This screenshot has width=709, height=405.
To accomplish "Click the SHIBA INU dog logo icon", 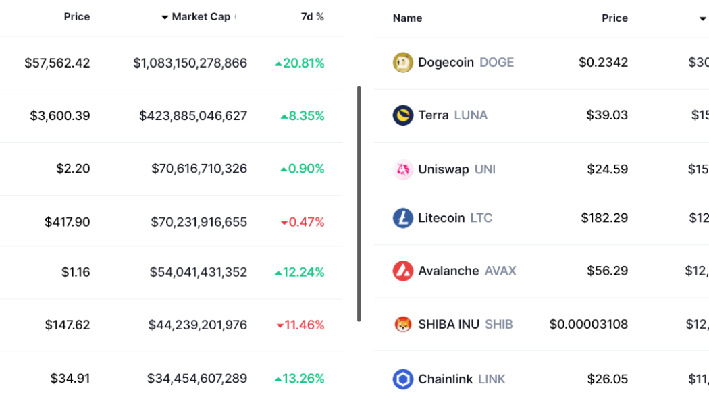I will [404, 325].
